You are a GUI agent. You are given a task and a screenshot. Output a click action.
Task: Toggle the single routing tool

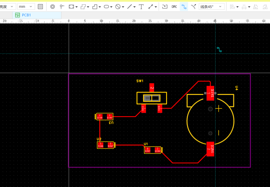click(x=184, y=6)
